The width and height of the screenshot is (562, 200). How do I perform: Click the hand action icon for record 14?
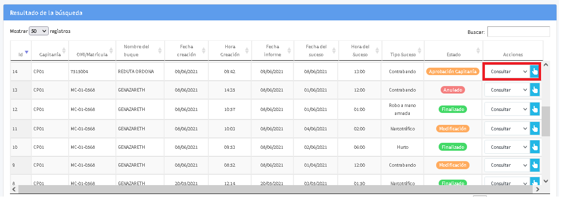(x=535, y=72)
